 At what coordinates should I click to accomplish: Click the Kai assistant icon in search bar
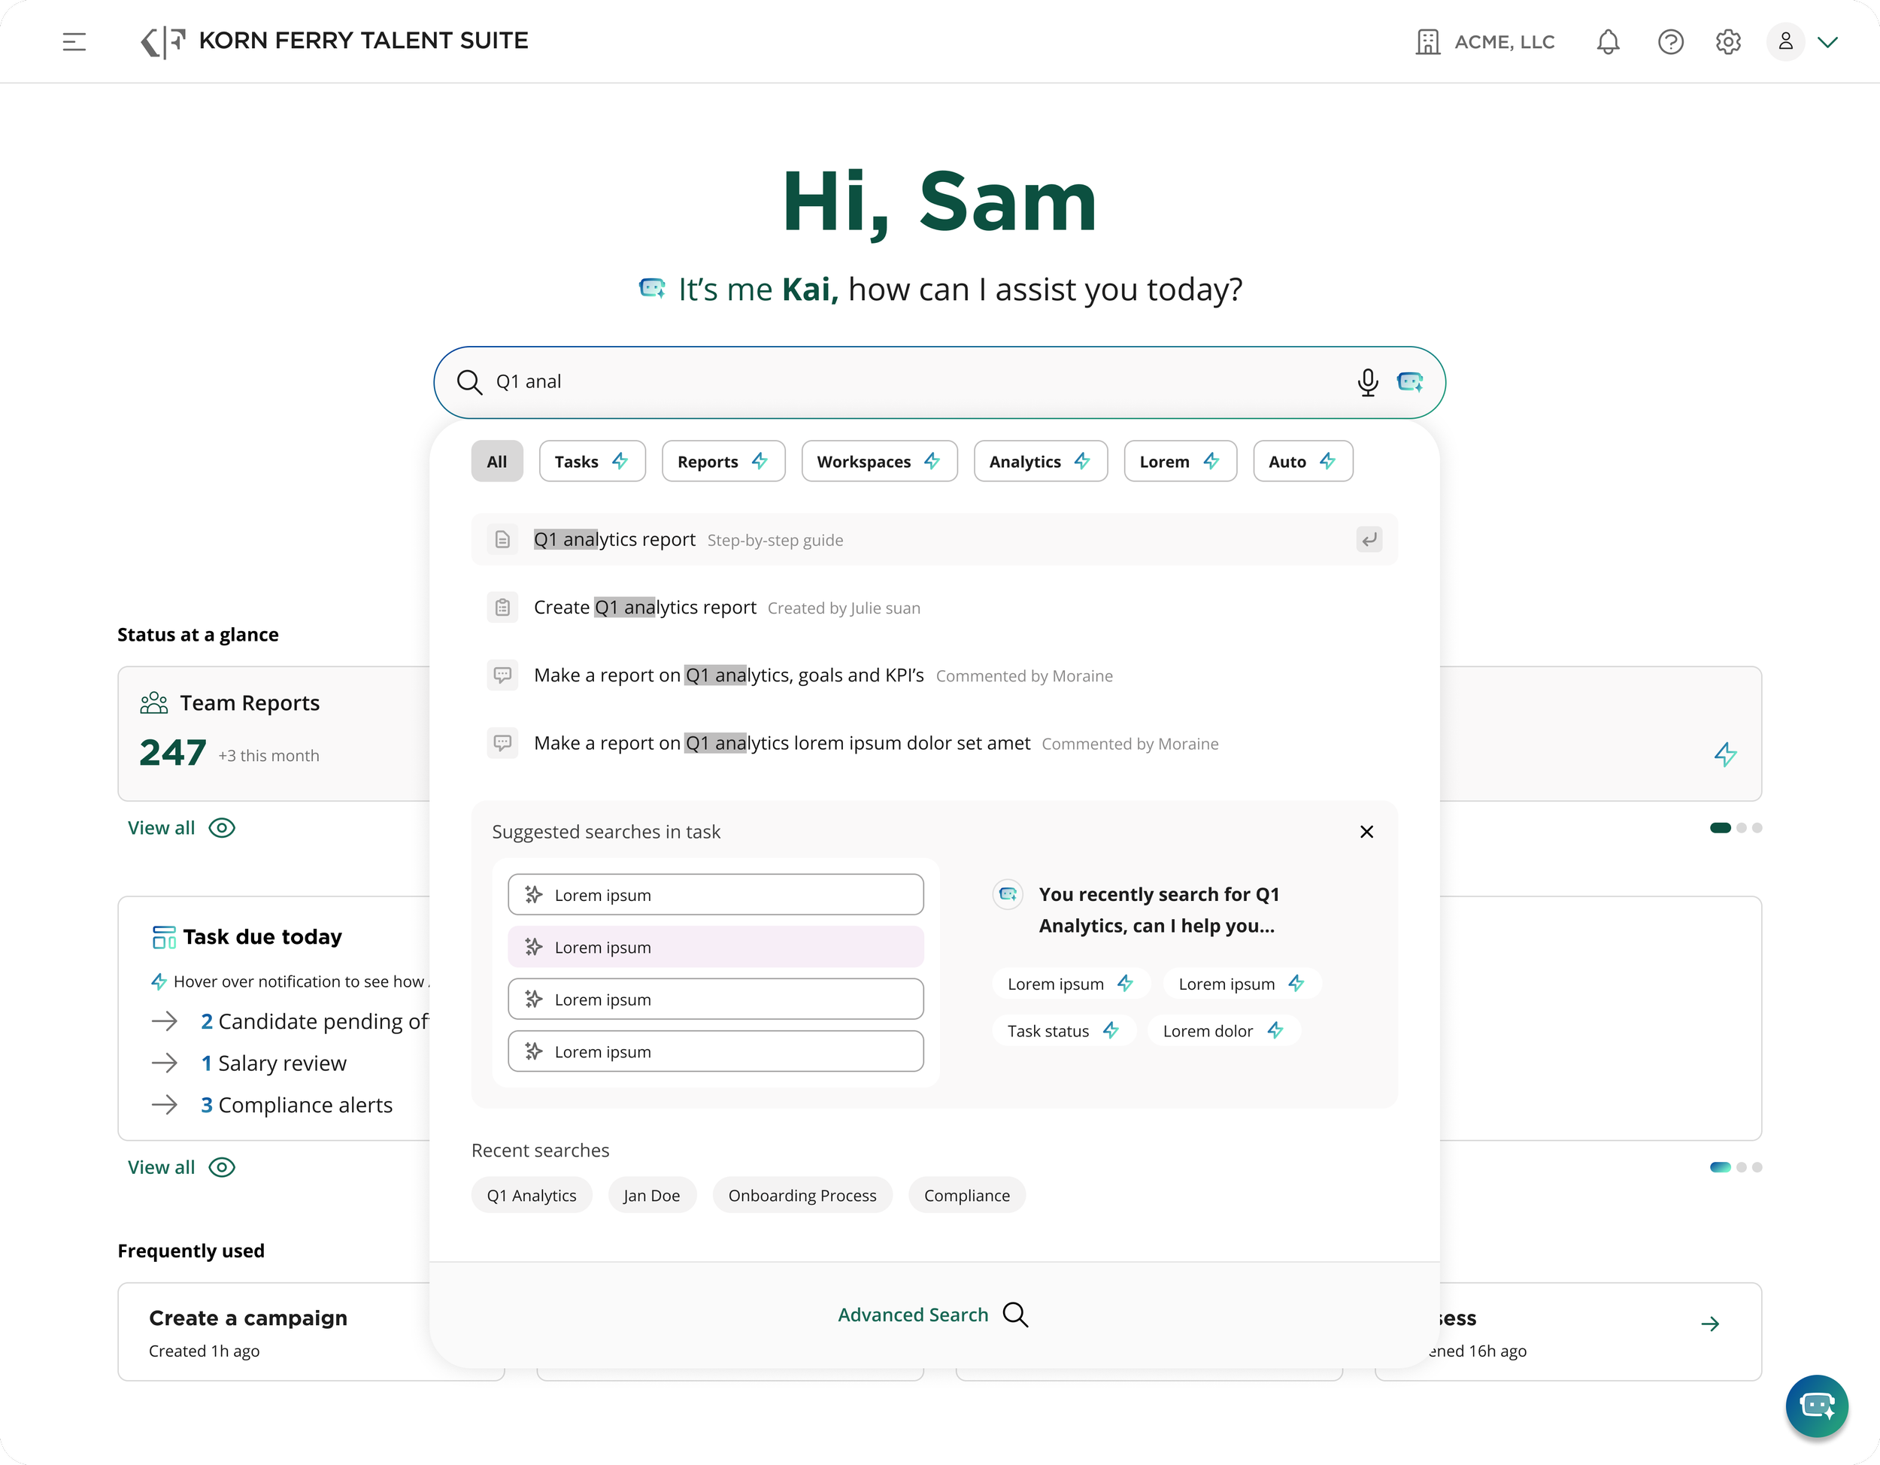coord(1409,381)
